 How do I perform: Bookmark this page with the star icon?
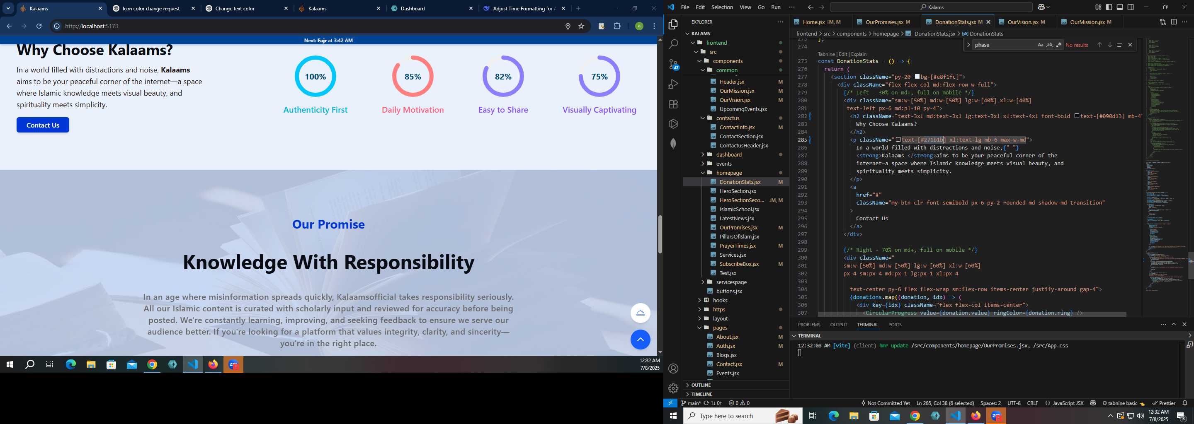(581, 26)
